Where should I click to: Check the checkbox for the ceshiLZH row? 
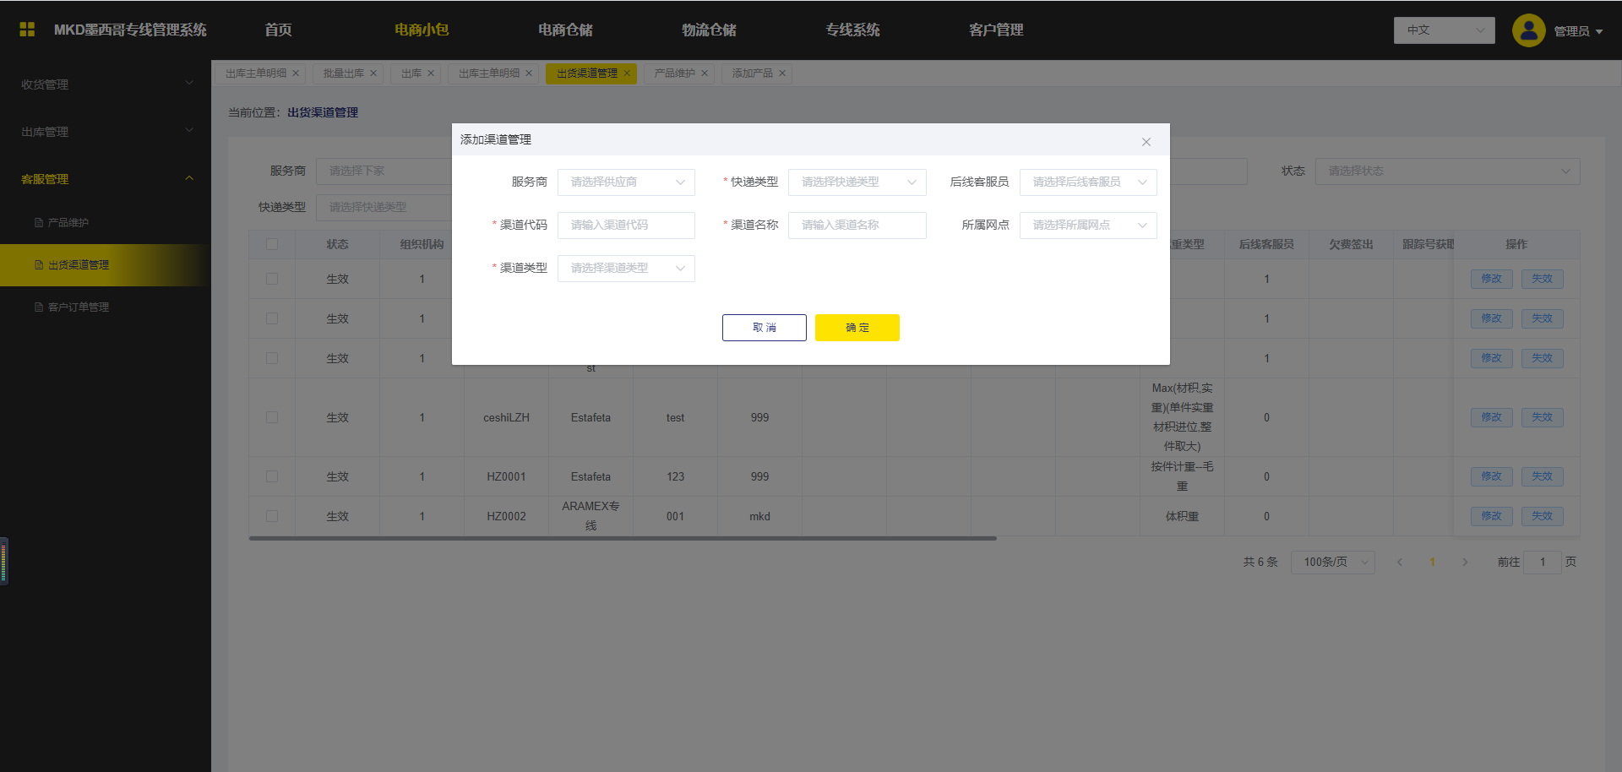272,417
